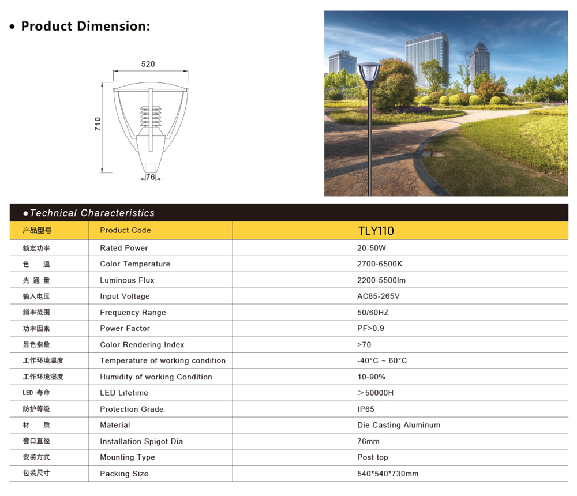Select the 50/60HZ value
The height and width of the screenshot is (496, 577).
click(x=373, y=313)
